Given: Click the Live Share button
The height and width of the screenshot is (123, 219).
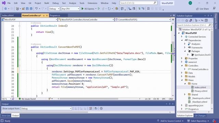Looking at the screenshot, I should pyautogui.click(x=202, y=9).
